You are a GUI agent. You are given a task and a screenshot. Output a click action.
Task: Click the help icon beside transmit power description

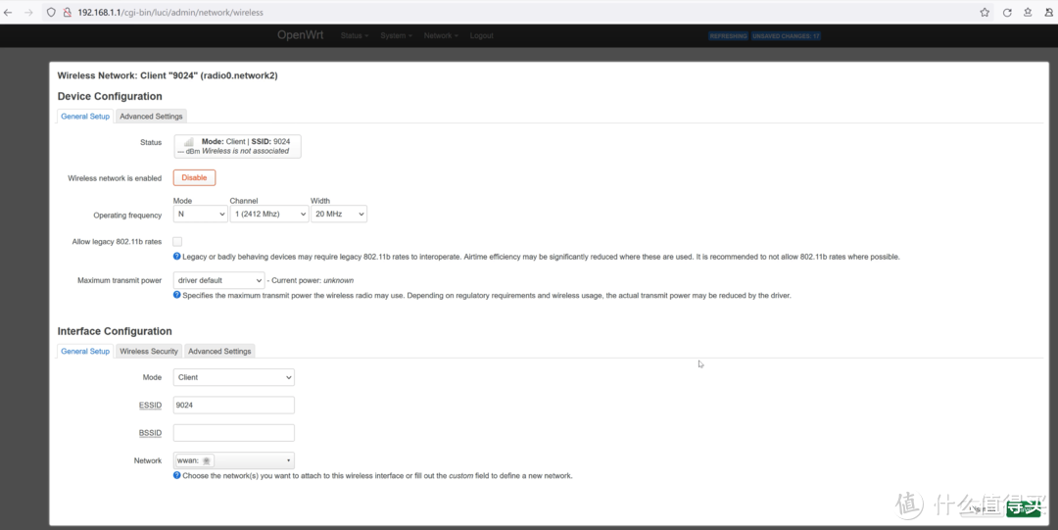pos(176,294)
